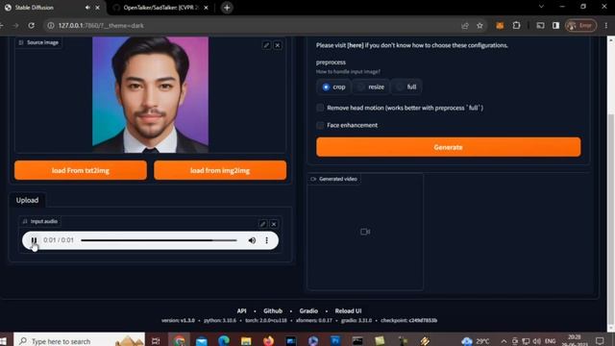Open the browser extensions puzzle icon
The image size is (615, 346).
click(516, 26)
